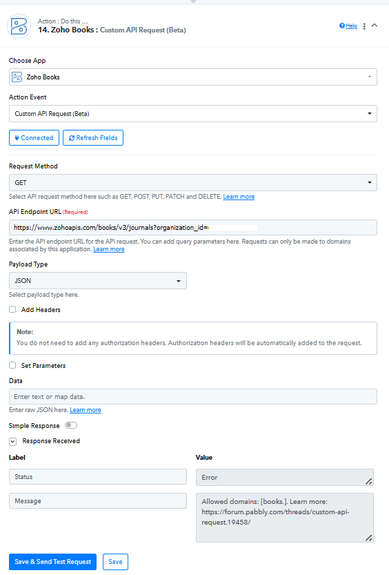The image size is (389, 575).
Task: Click the Data text input field
Action: (193, 396)
